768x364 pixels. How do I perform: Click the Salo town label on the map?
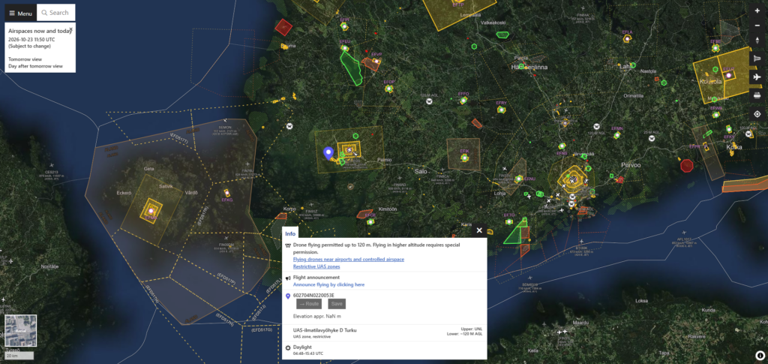(421, 171)
